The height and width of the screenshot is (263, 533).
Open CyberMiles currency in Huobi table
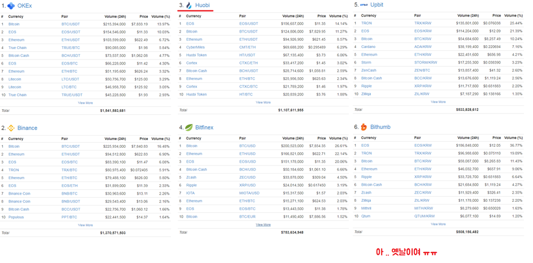(195, 47)
